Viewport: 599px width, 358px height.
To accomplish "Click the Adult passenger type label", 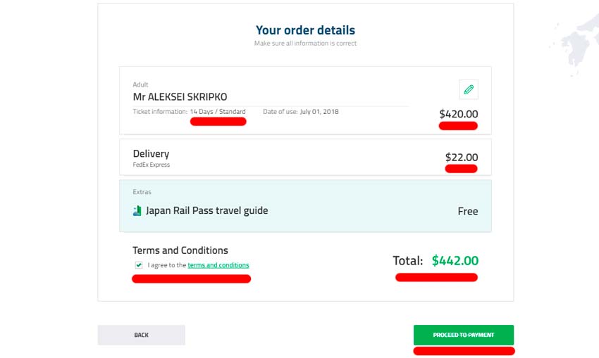I will pyautogui.click(x=140, y=85).
